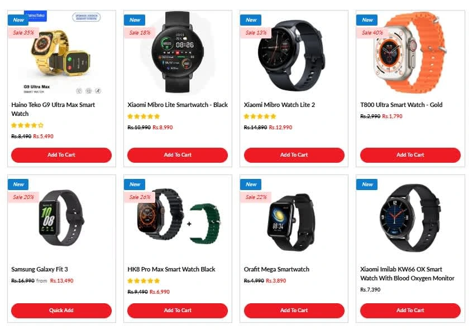Open the Samsung Galaxy Fit 3 product image
The height and width of the screenshot is (330, 473).
pyautogui.click(x=61, y=218)
